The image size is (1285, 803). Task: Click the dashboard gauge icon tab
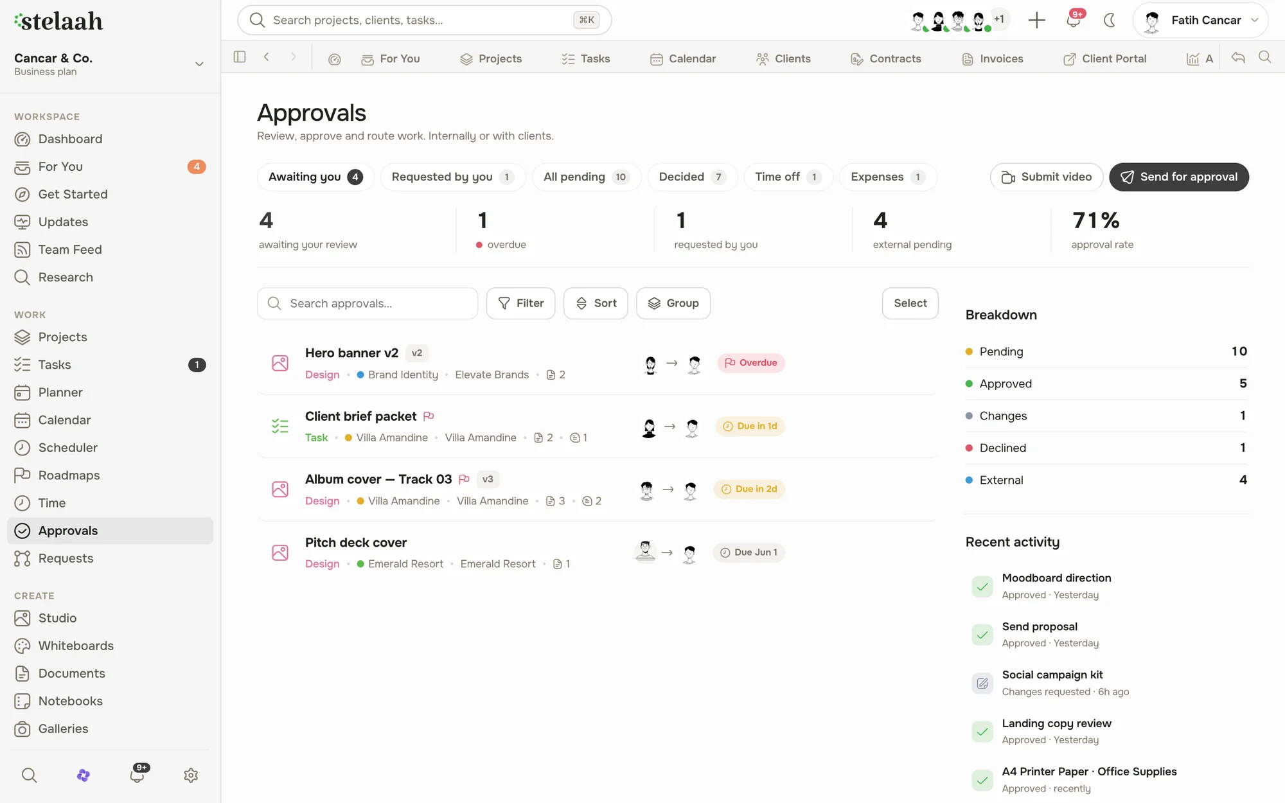pyautogui.click(x=334, y=59)
